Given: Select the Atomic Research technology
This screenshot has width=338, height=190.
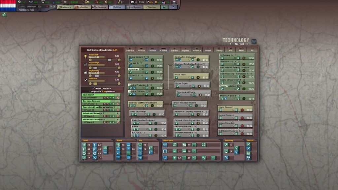Looking at the screenshot, I should click(235, 108).
